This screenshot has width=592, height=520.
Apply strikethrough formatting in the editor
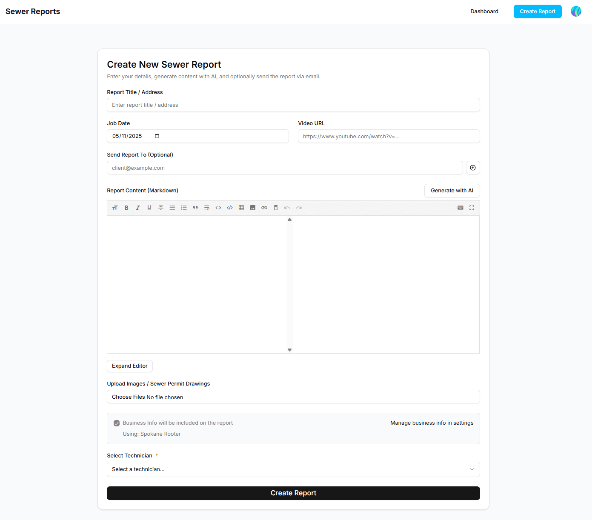(161, 208)
